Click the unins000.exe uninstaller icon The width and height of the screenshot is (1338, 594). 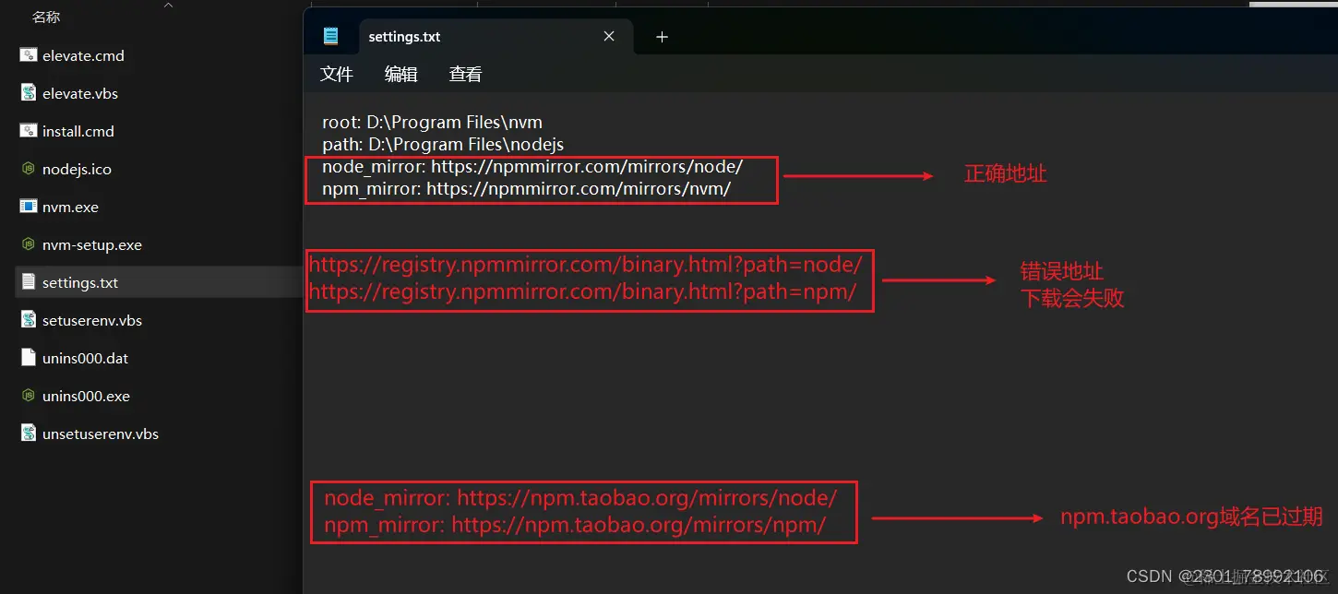(x=28, y=396)
